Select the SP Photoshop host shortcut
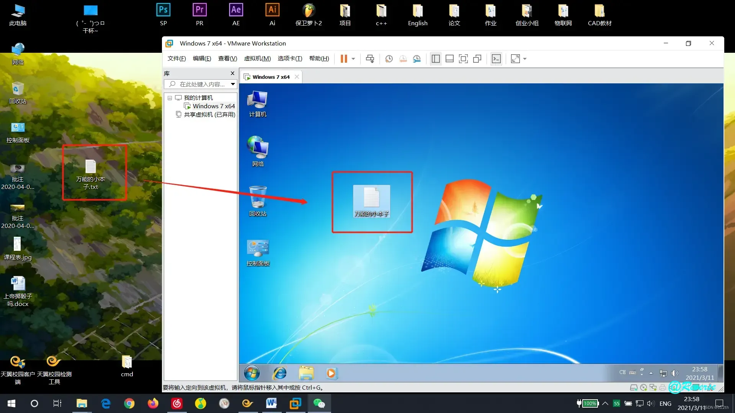Screen dimensions: 735x413 point(163,15)
